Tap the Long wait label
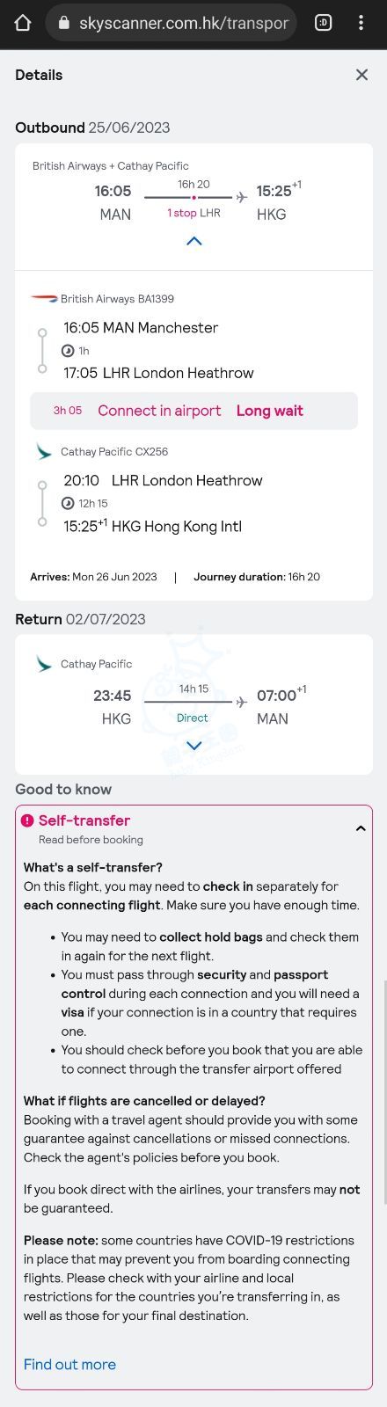This screenshot has height=1407, width=387. (270, 411)
